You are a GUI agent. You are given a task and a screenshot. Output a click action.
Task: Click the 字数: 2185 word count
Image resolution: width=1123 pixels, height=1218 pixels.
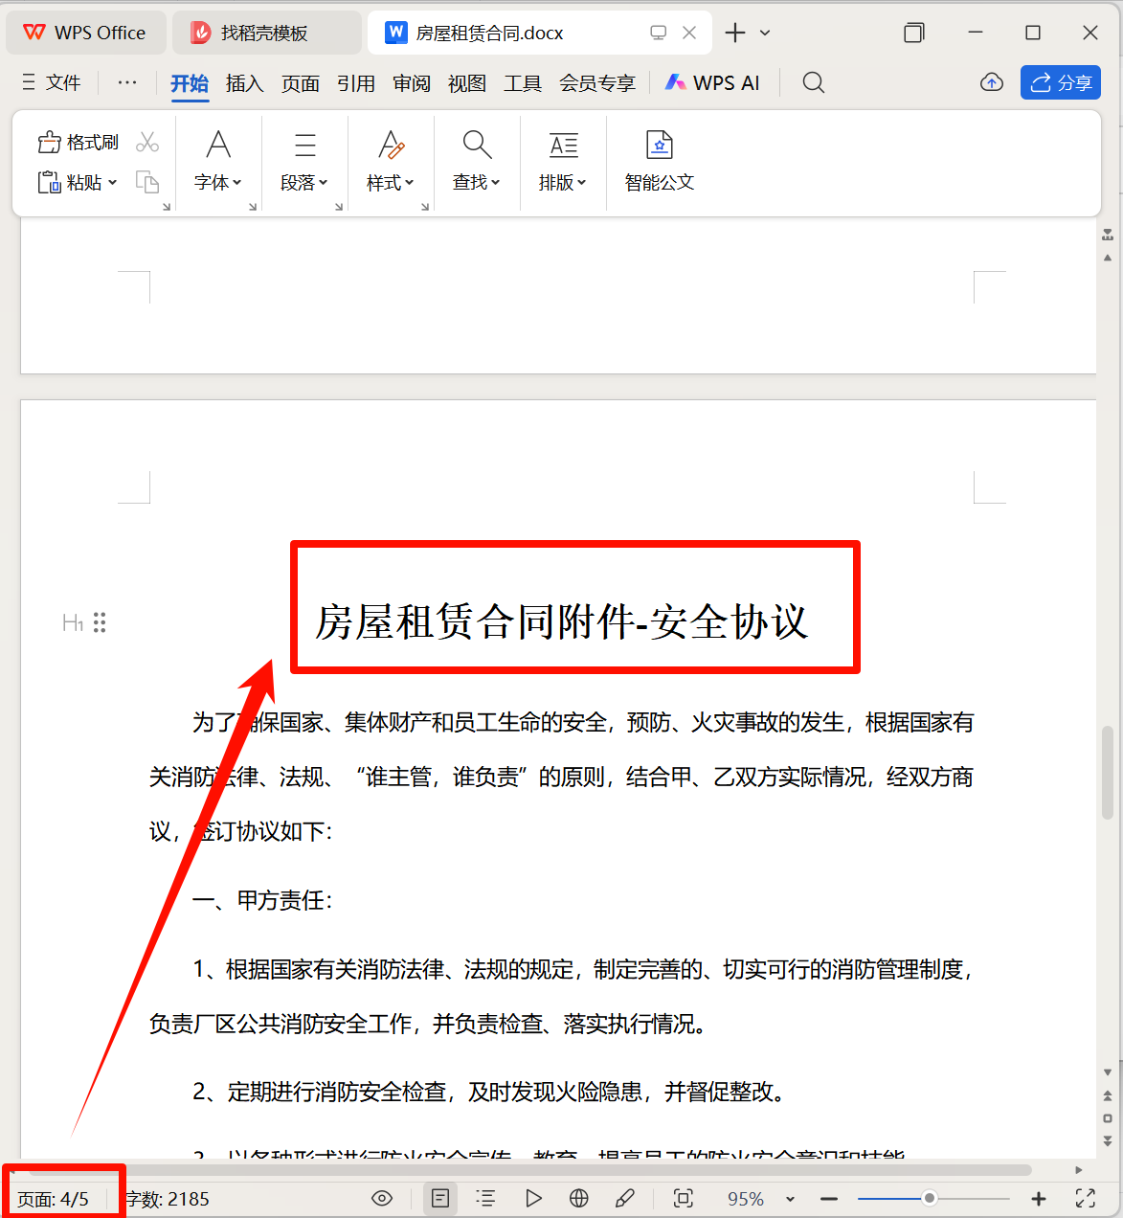click(168, 1199)
